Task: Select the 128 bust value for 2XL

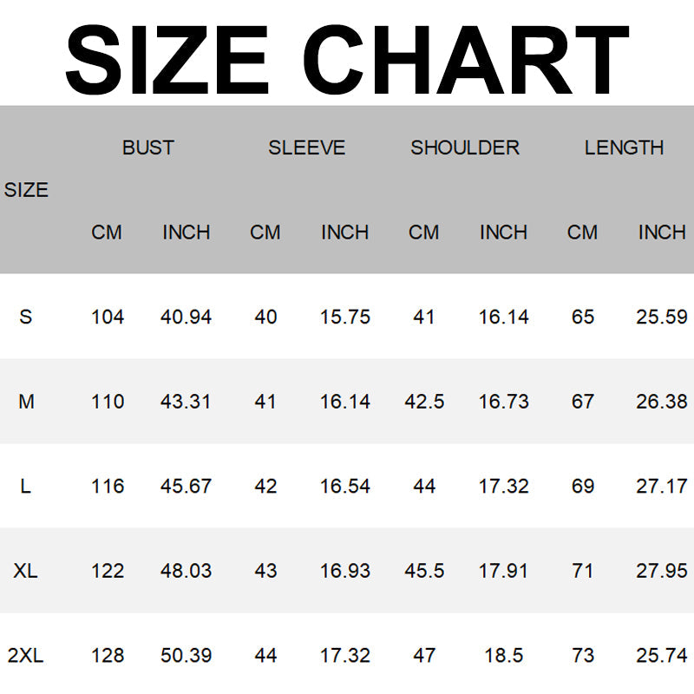Action: 107,656
